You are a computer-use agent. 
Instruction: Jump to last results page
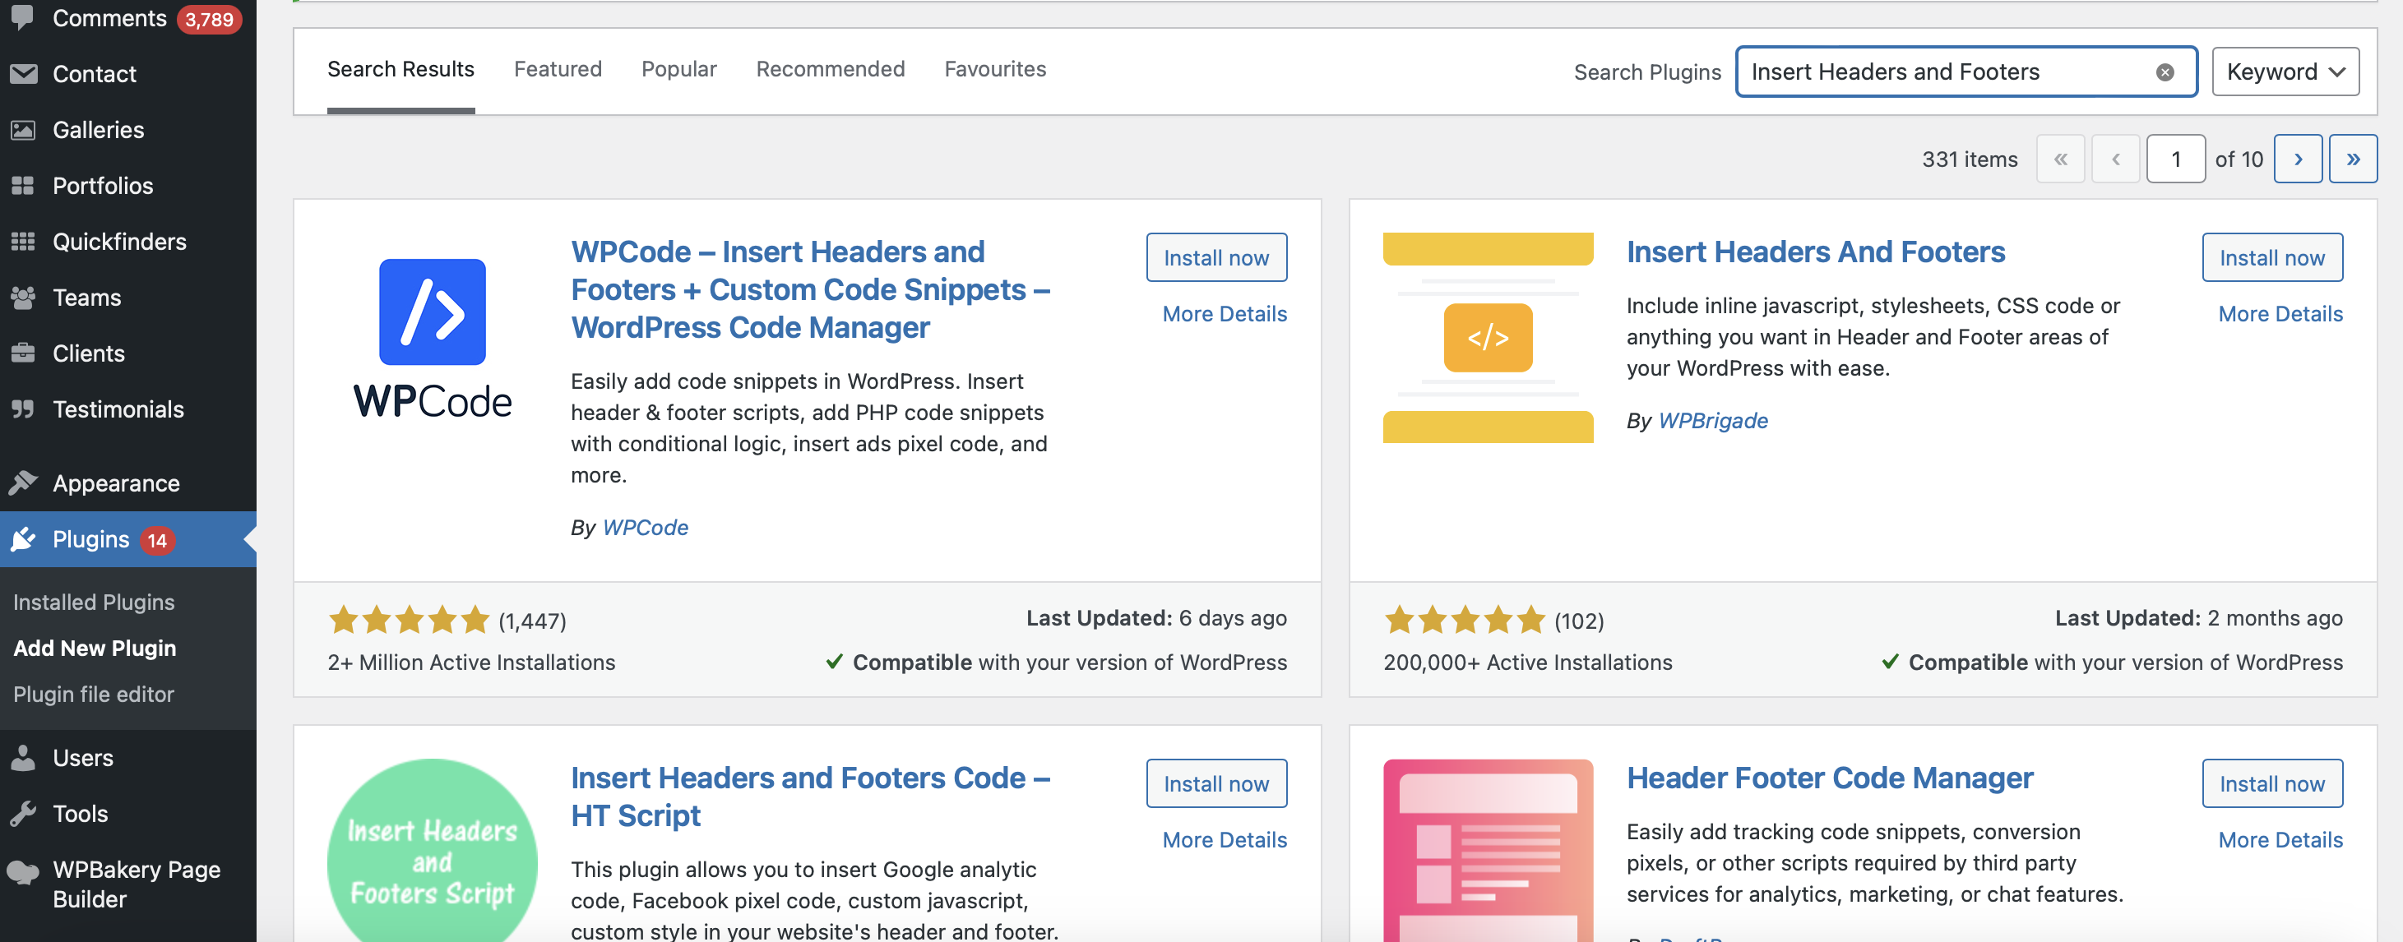point(2353,159)
